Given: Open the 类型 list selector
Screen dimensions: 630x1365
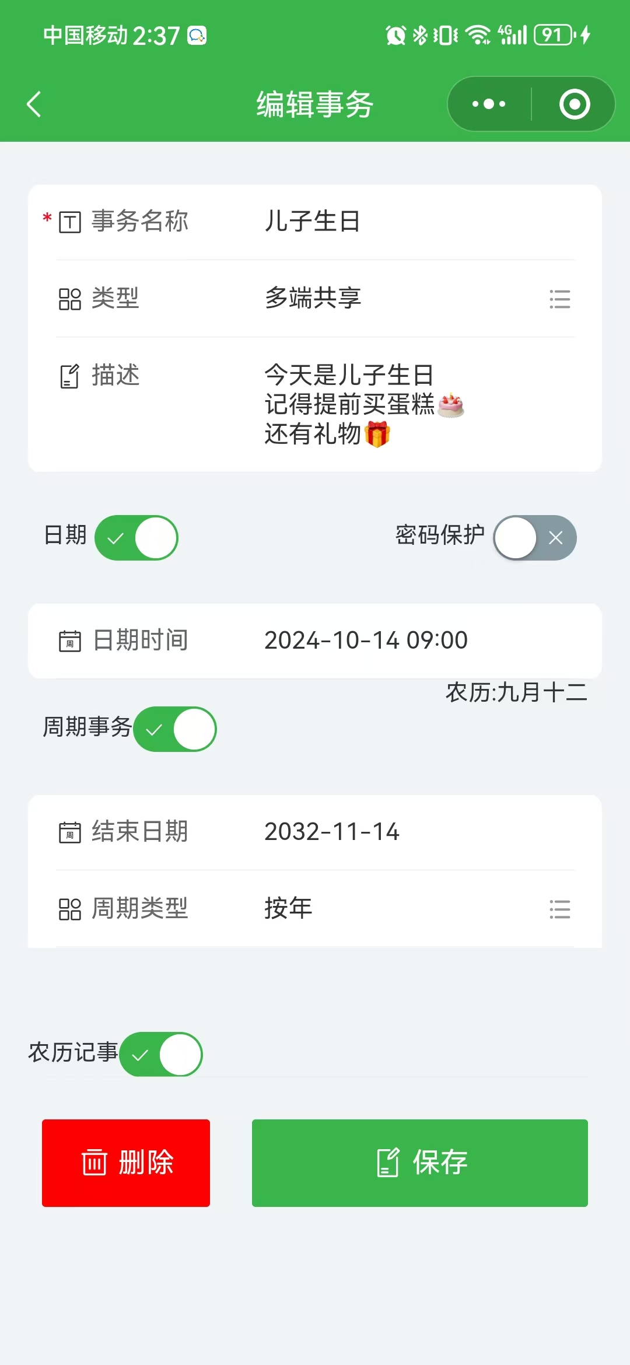Looking at the screenshot, I should [559, 299].
